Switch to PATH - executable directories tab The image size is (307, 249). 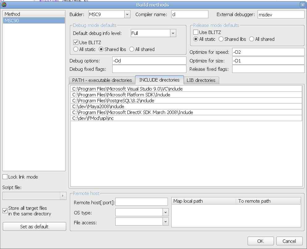point(102,80)
